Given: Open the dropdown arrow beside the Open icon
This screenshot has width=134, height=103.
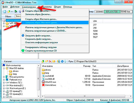Looking at the screenshot, I should [12, 12].
